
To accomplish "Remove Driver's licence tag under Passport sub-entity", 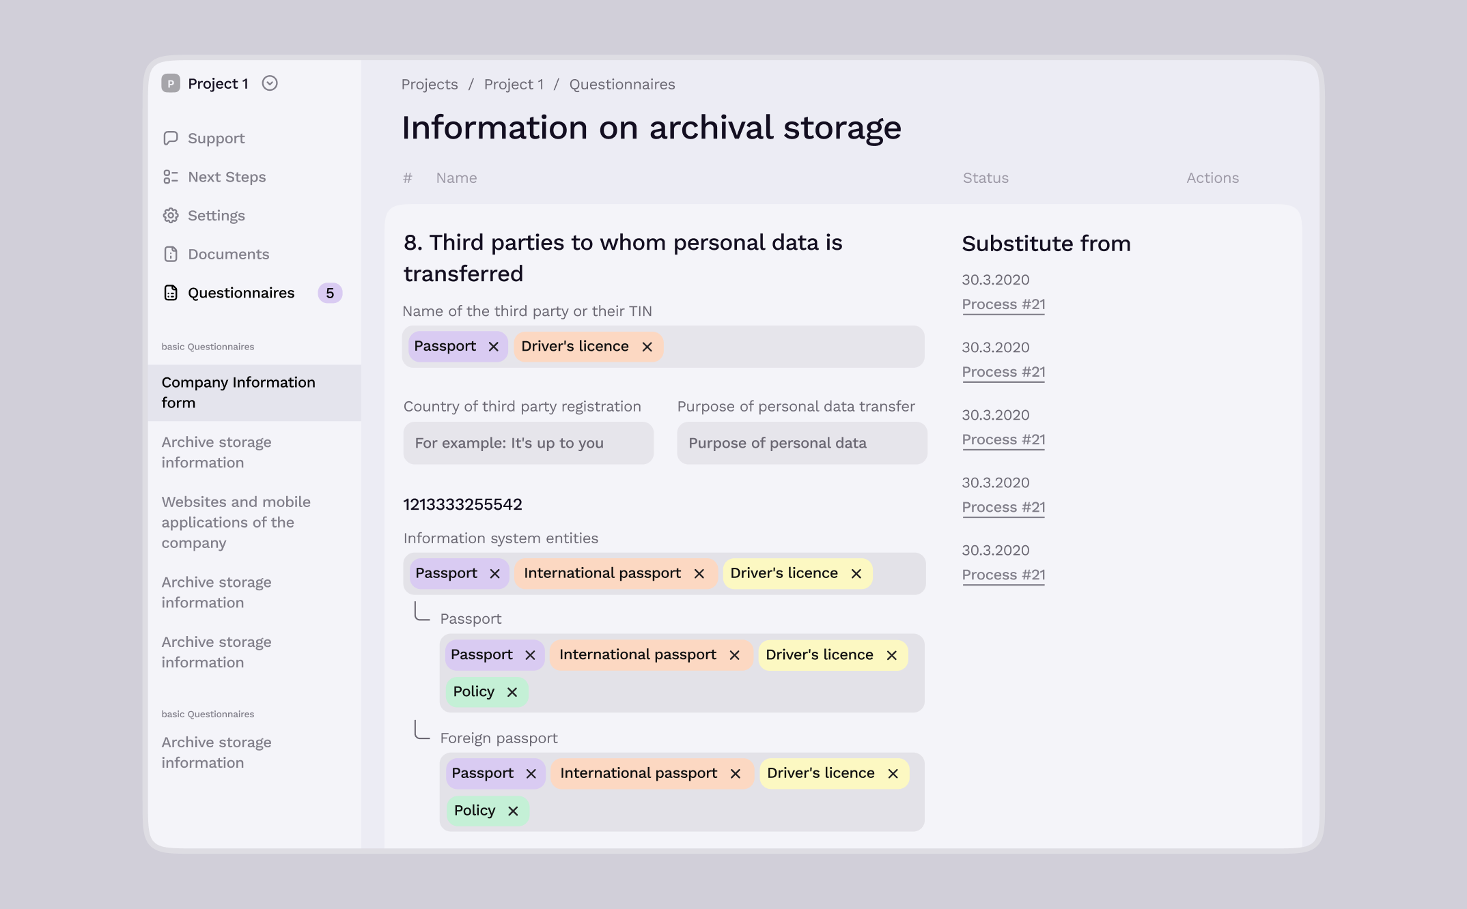I will tap(892, 655).
